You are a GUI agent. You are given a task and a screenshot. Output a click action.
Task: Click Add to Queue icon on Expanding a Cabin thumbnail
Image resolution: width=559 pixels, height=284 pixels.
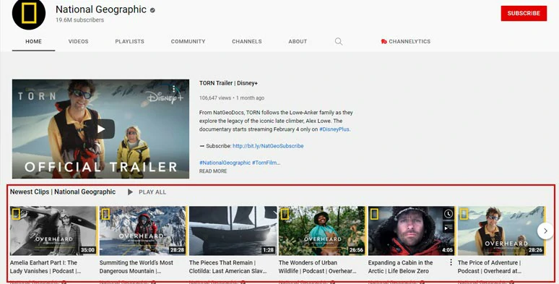[448, 227]
